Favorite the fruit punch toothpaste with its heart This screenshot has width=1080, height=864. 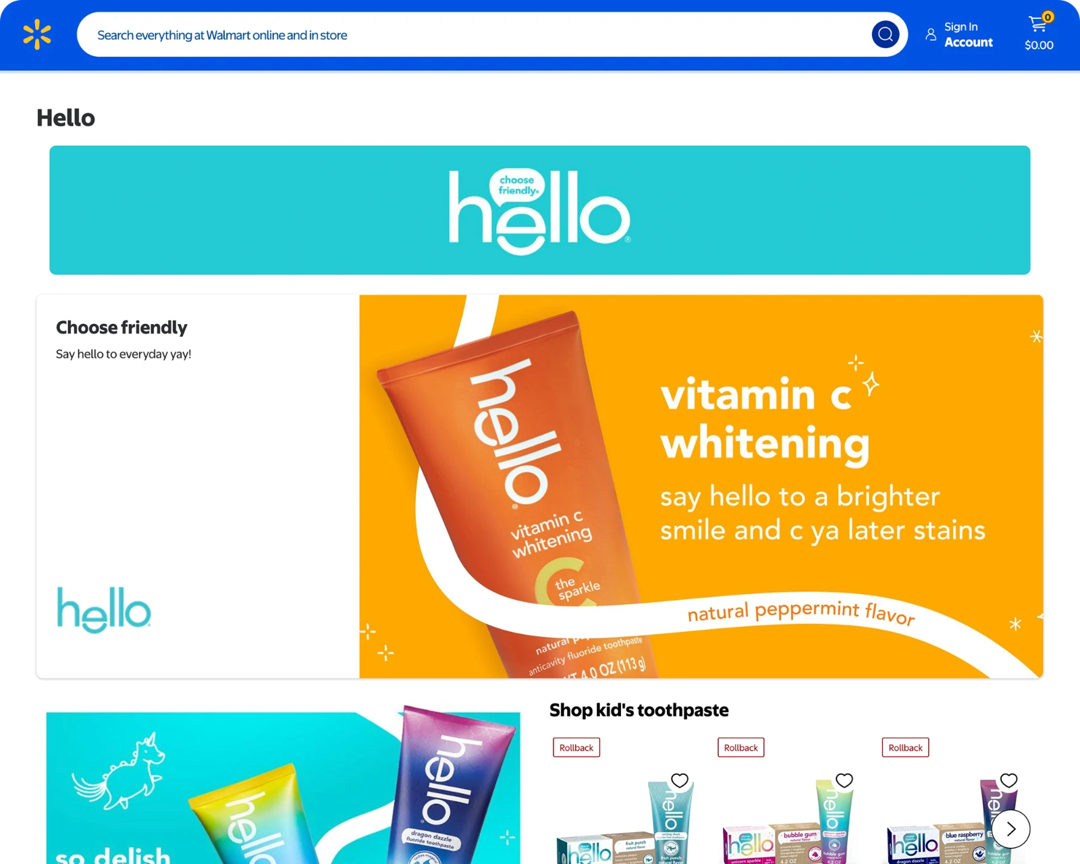tap(680, 780)
